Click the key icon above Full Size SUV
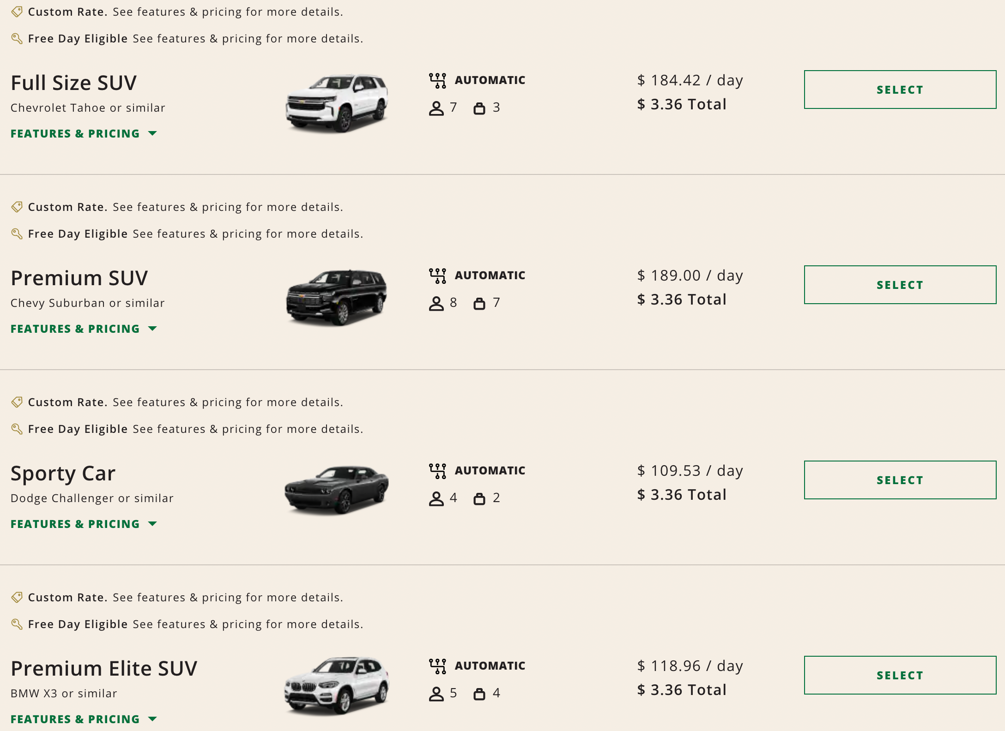1005x731 pixels. point(17,39)
